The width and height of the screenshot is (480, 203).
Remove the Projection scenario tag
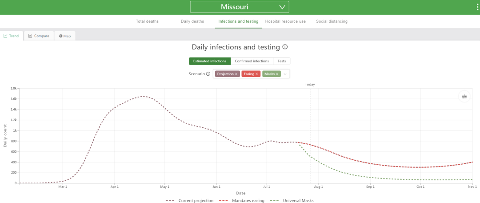click(x=236, y=74)
